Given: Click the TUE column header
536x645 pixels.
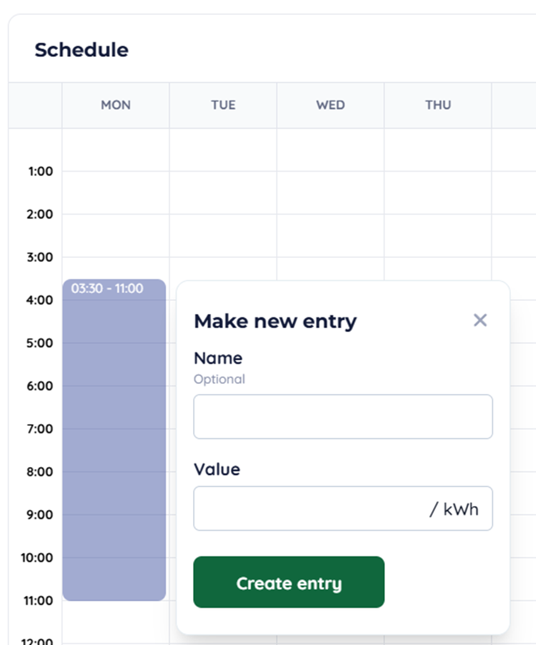Looking at the screenshot, I should 223,105.
